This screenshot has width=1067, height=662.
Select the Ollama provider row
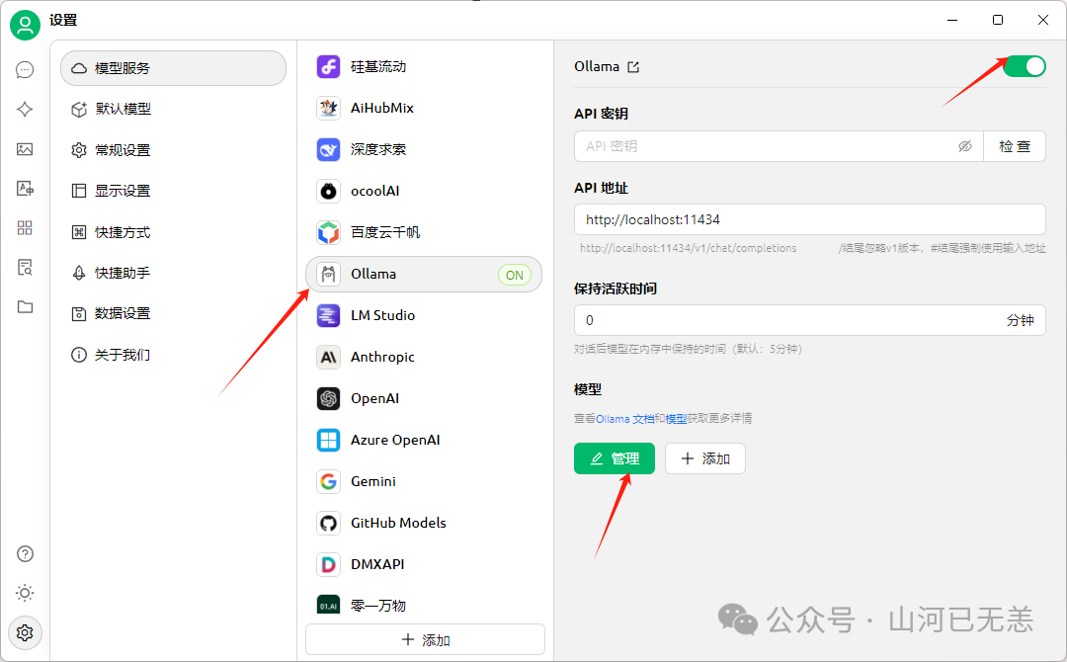pos(424,275)
